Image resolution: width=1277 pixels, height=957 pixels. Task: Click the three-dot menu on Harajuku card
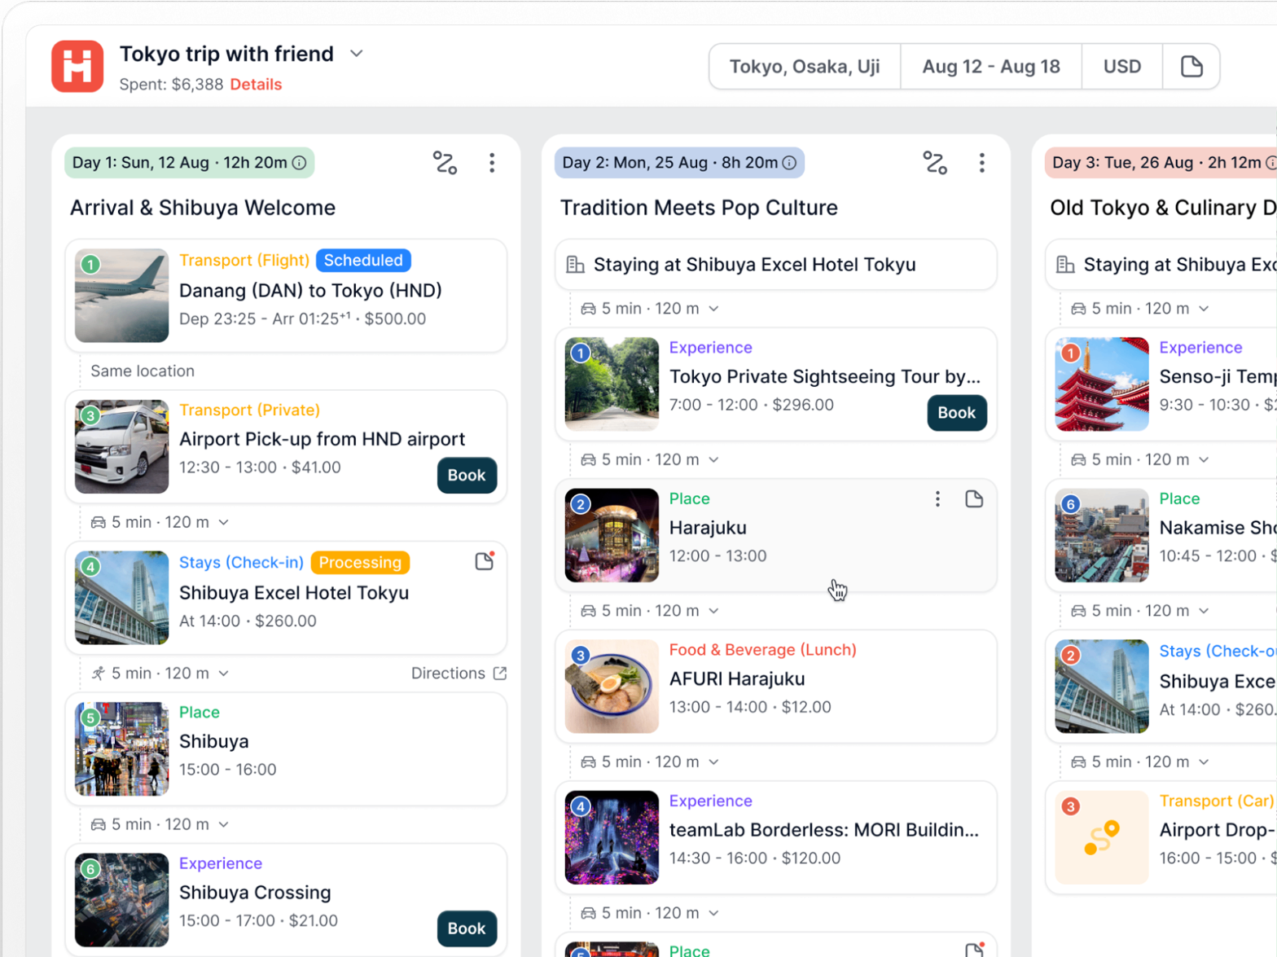937,499
